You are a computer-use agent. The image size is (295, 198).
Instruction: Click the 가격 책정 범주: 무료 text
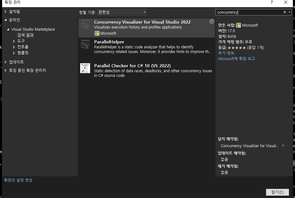[x=235, y=42]
